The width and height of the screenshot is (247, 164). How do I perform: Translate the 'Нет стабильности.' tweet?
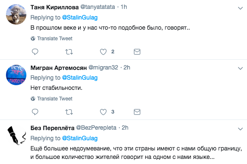coord(51,99)
